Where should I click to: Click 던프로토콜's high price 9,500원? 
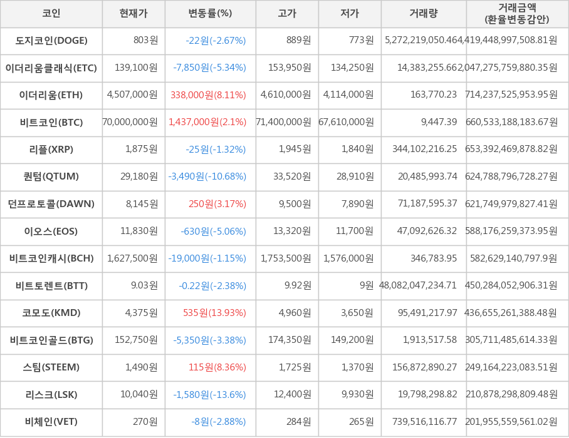[x=286, y=205]
